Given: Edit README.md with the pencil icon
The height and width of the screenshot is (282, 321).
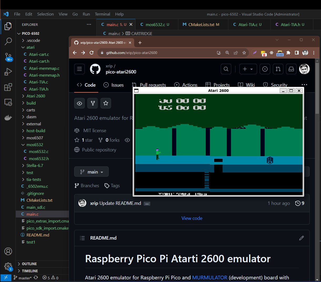Looking at the screenshot, I should coord(302,238).
